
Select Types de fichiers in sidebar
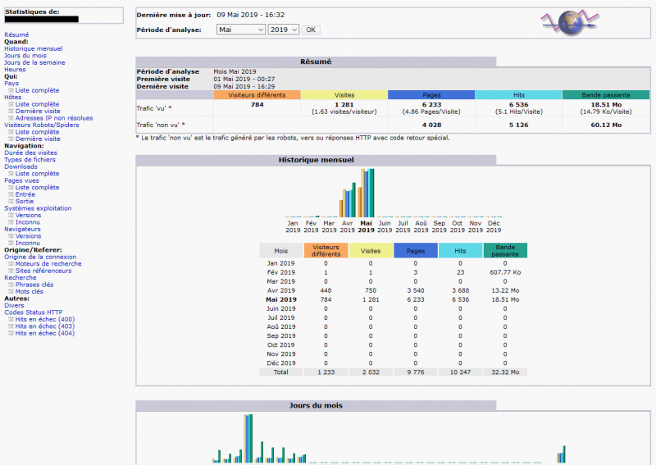[x=30, y=160]
